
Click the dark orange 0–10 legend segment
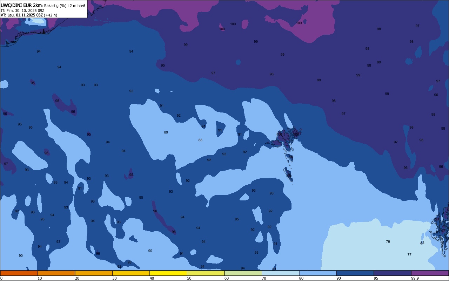(19, 273)
